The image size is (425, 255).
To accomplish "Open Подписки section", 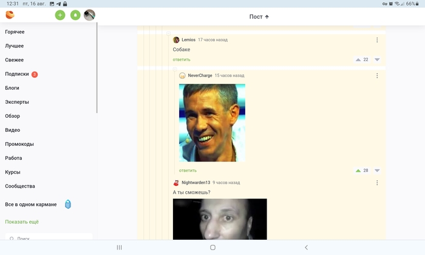I will pyautogui.click(x=17, y=74).
